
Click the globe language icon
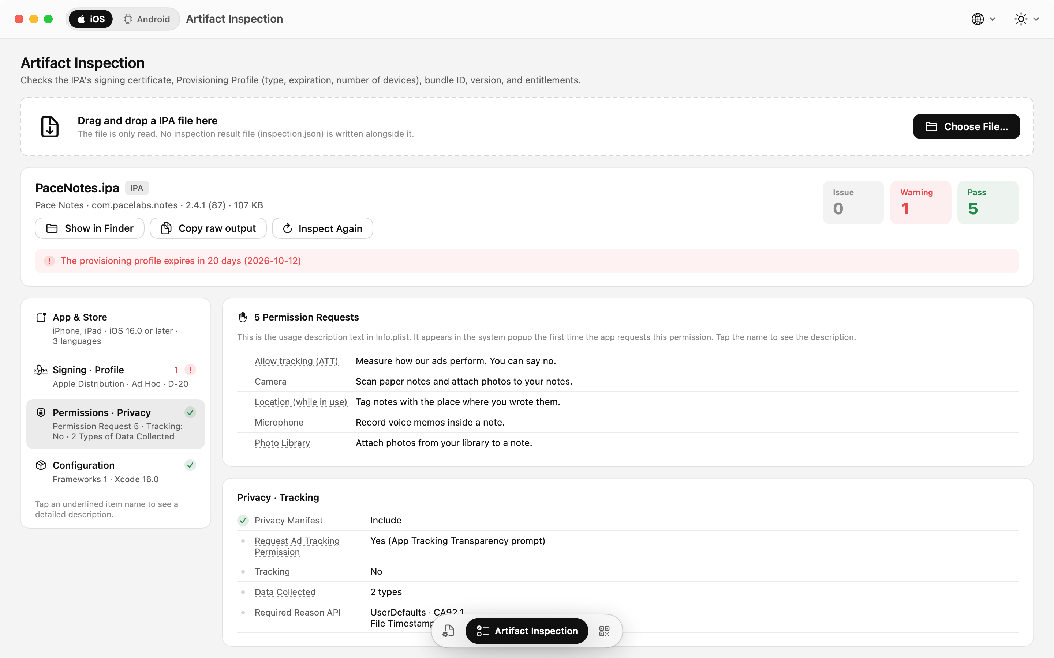978,19
